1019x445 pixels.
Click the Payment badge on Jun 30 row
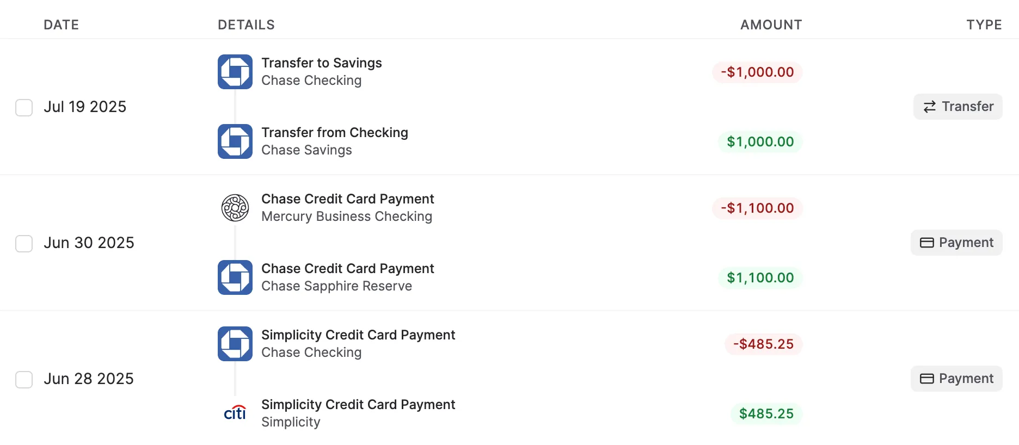(956, 243)
